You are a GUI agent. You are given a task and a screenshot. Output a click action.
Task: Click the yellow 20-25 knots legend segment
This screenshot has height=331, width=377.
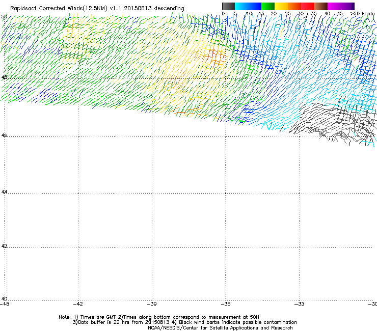tap(281, 6)
